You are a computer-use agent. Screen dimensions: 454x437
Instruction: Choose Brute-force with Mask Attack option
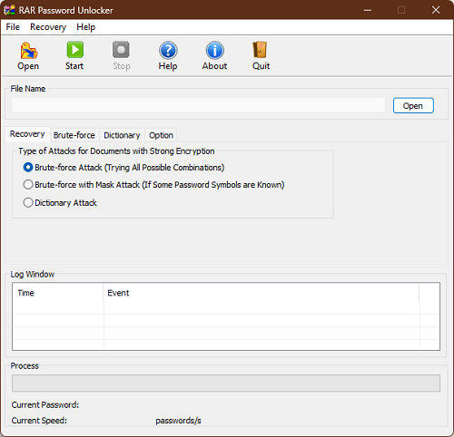(28, 184)
